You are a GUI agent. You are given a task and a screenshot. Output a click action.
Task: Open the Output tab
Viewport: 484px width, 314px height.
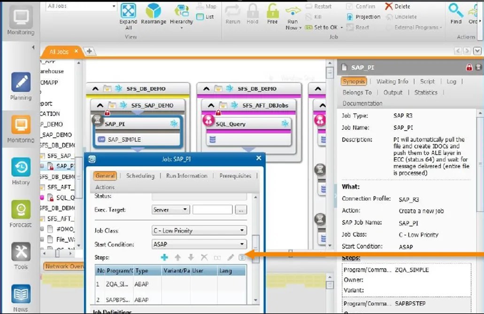(392, 93)
